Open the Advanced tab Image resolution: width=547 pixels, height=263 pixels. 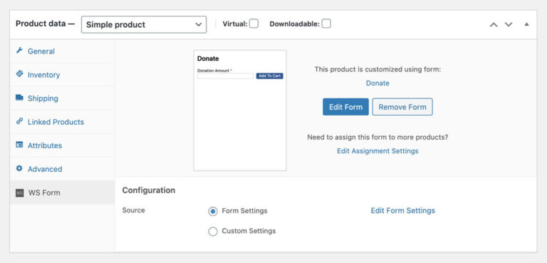(x=62, y=169)
